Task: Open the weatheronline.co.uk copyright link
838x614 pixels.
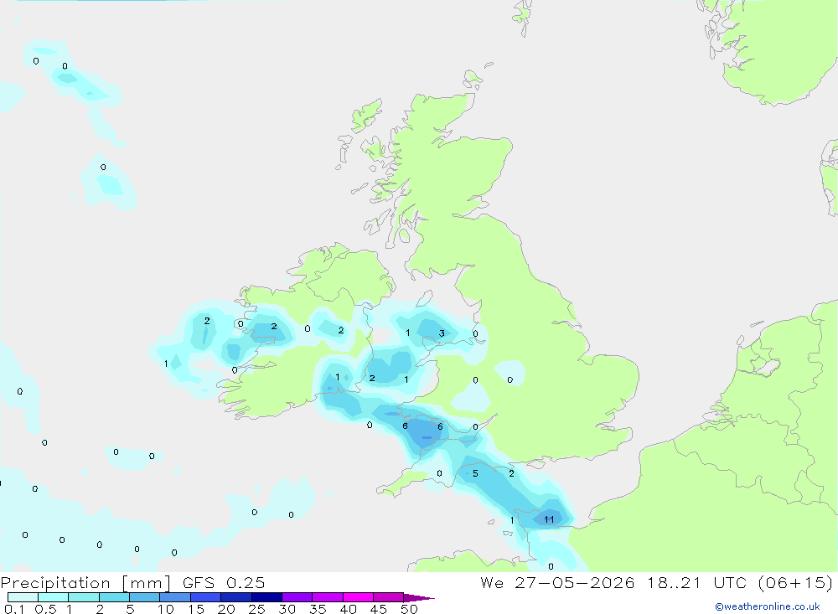Action: tap(767, 606)
